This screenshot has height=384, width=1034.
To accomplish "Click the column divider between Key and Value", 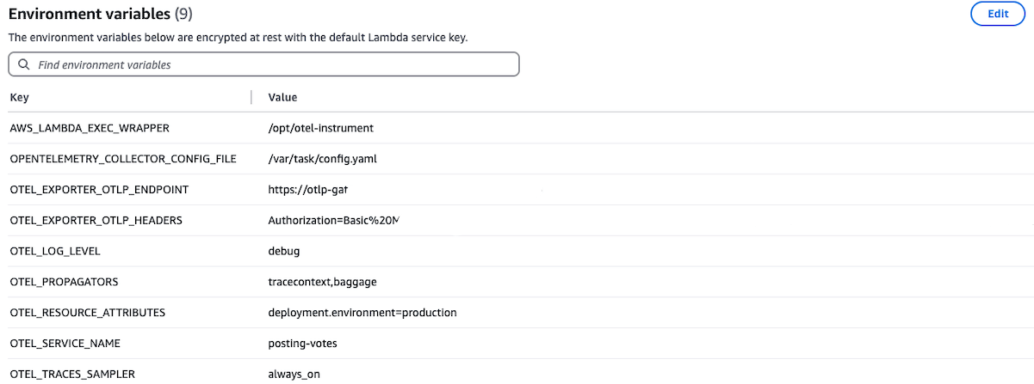I will point(251,97).
